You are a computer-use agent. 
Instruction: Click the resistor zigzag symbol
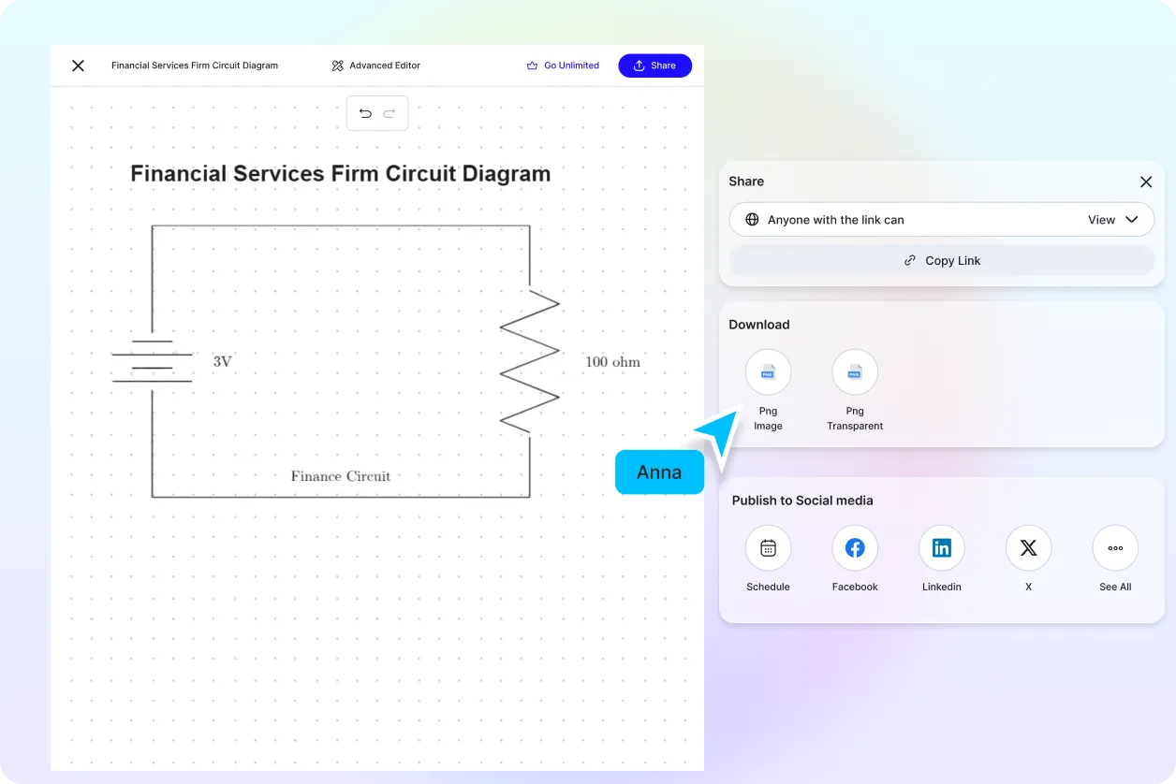(530, 361)
